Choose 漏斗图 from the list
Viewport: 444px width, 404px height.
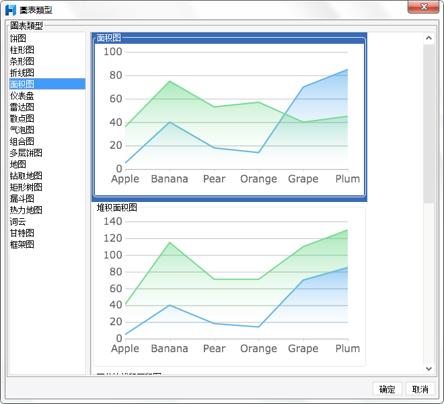tap(47, 199)
